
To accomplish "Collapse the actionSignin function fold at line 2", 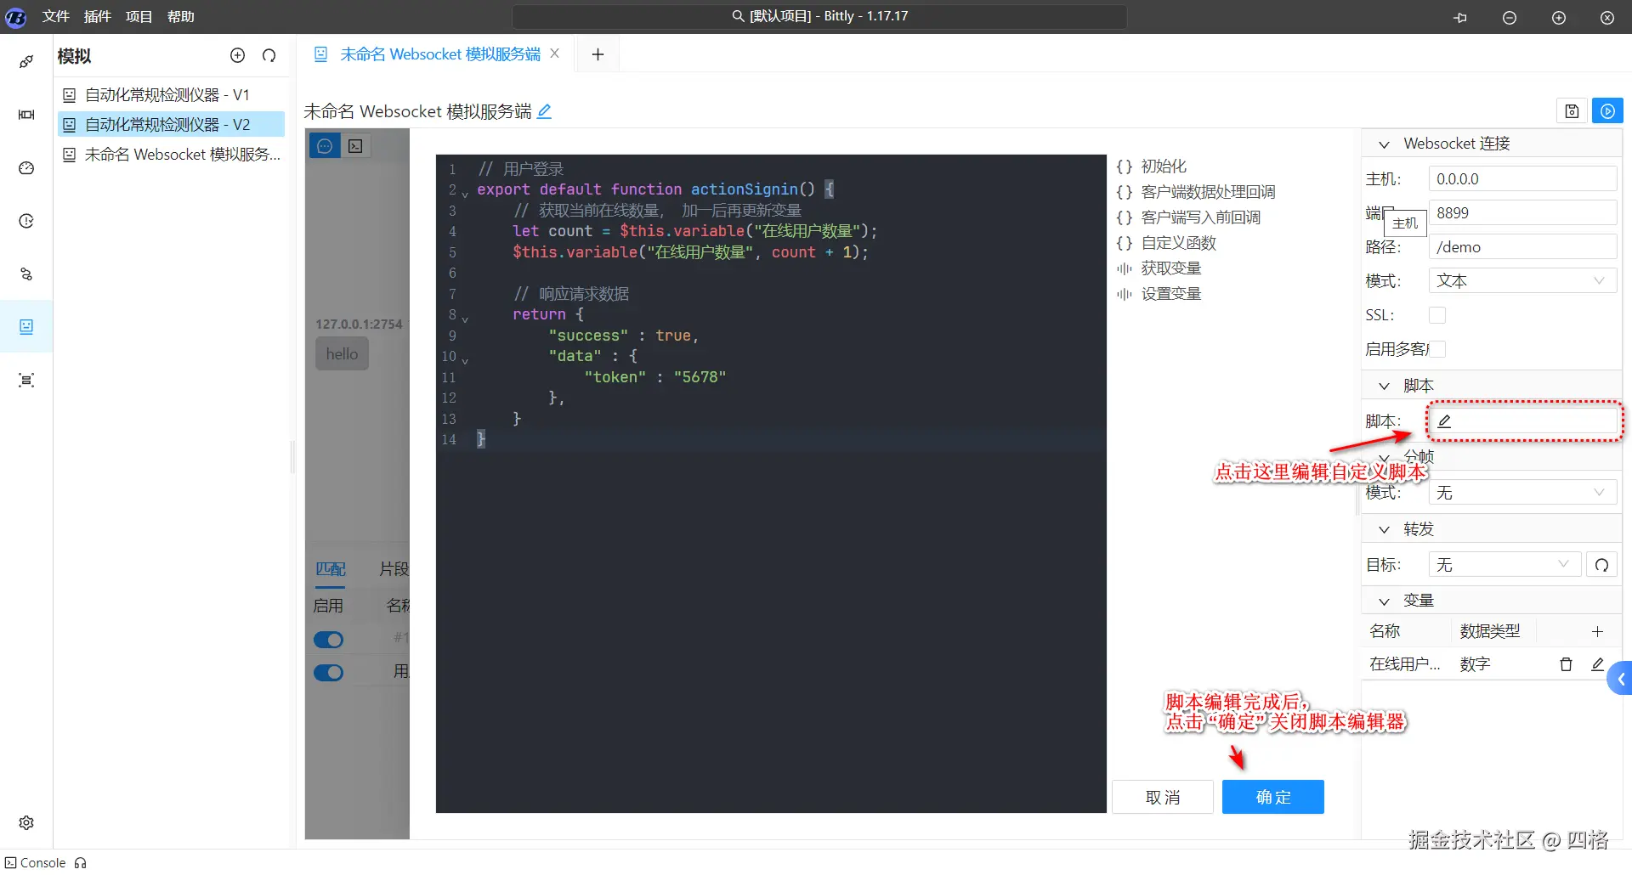I will click(465, 194).
